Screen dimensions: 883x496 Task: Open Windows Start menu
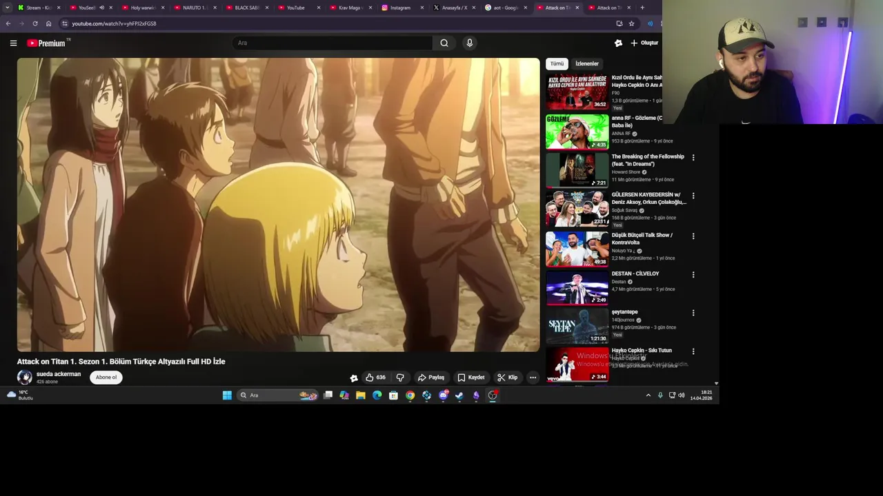coord(227,395)
